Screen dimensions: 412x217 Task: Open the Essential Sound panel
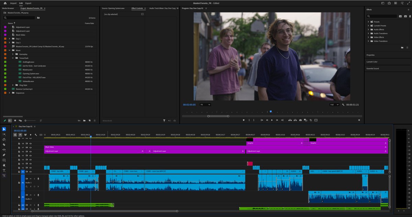pos(373,69)
